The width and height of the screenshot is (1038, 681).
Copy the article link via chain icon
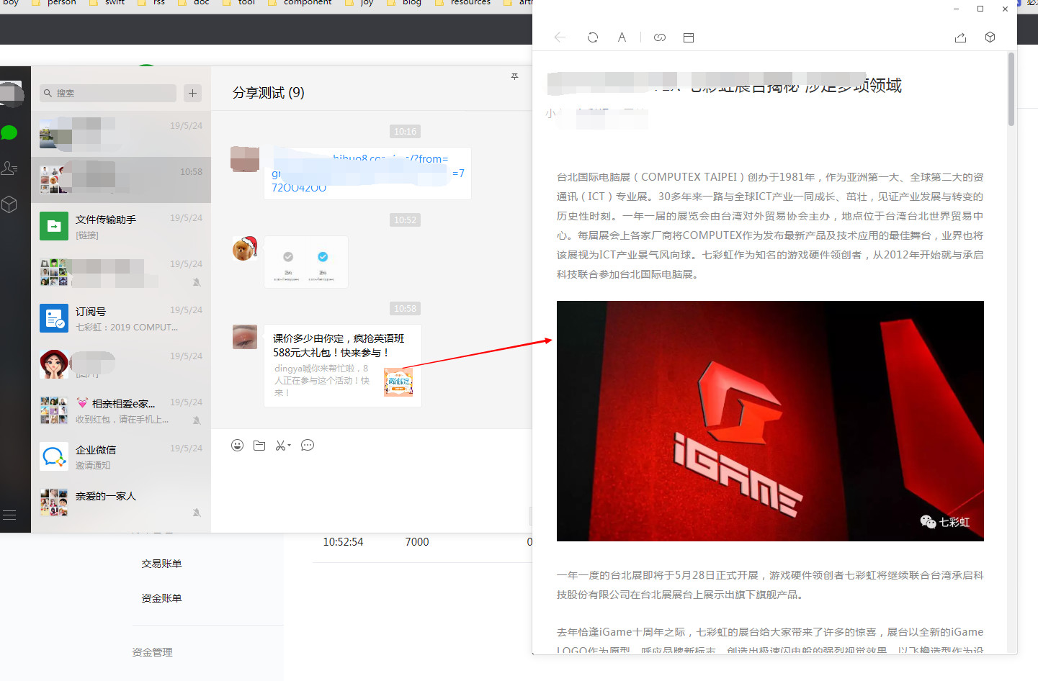[660, 37]
